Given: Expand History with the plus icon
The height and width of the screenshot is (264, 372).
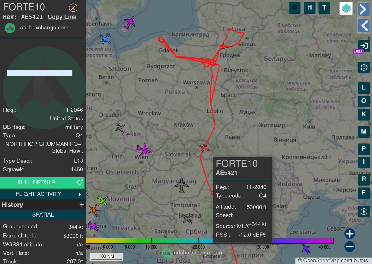Looking at the screenshot, I should pos(82,205).
